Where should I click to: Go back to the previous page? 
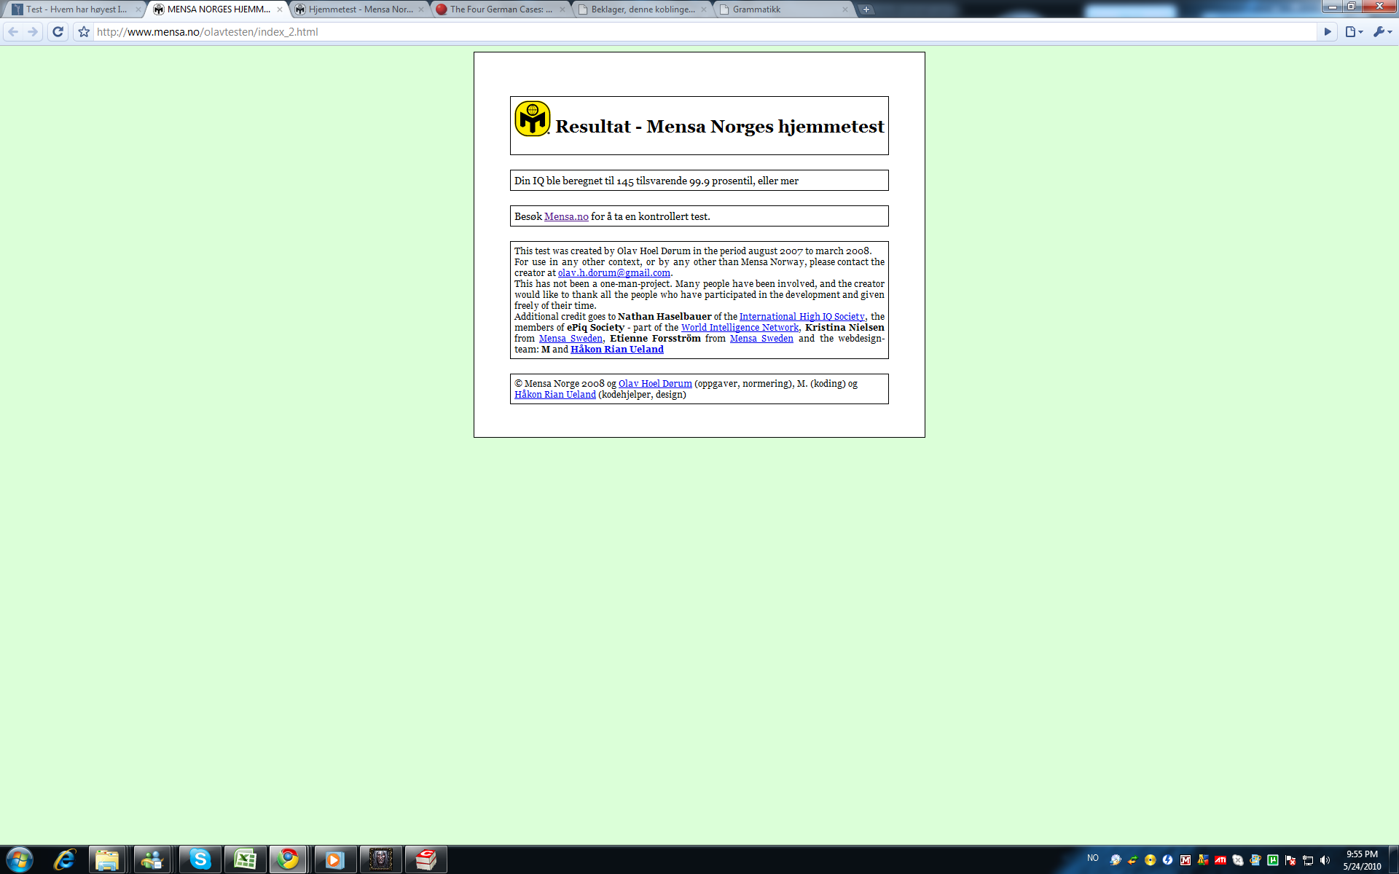tap(13, 32)
